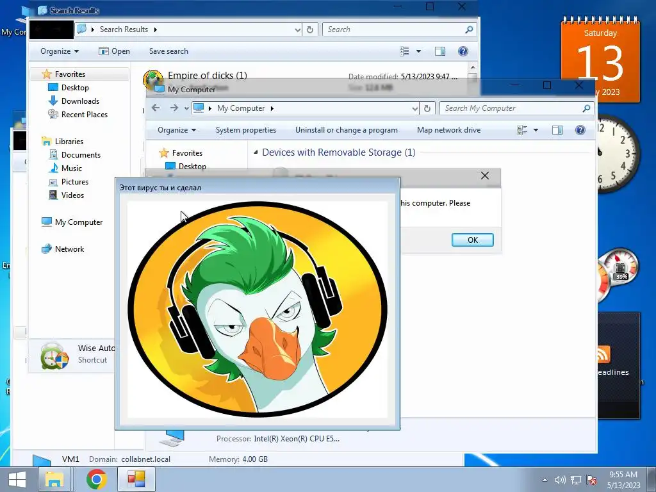656x492 pixels.
Task: Open view options arrow in My Computer
Action: [536, 129]
